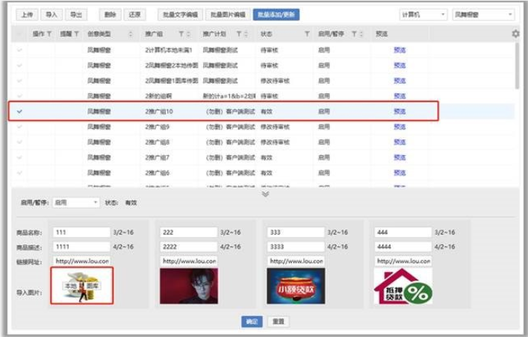Click product name field containing 222
Screen dimensions: 528x337
tap(188, 232)
